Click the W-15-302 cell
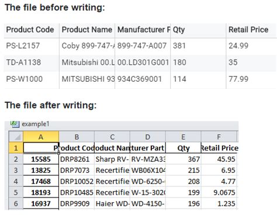Viewport: 277px width, 215px height. [x=148, y=192]
